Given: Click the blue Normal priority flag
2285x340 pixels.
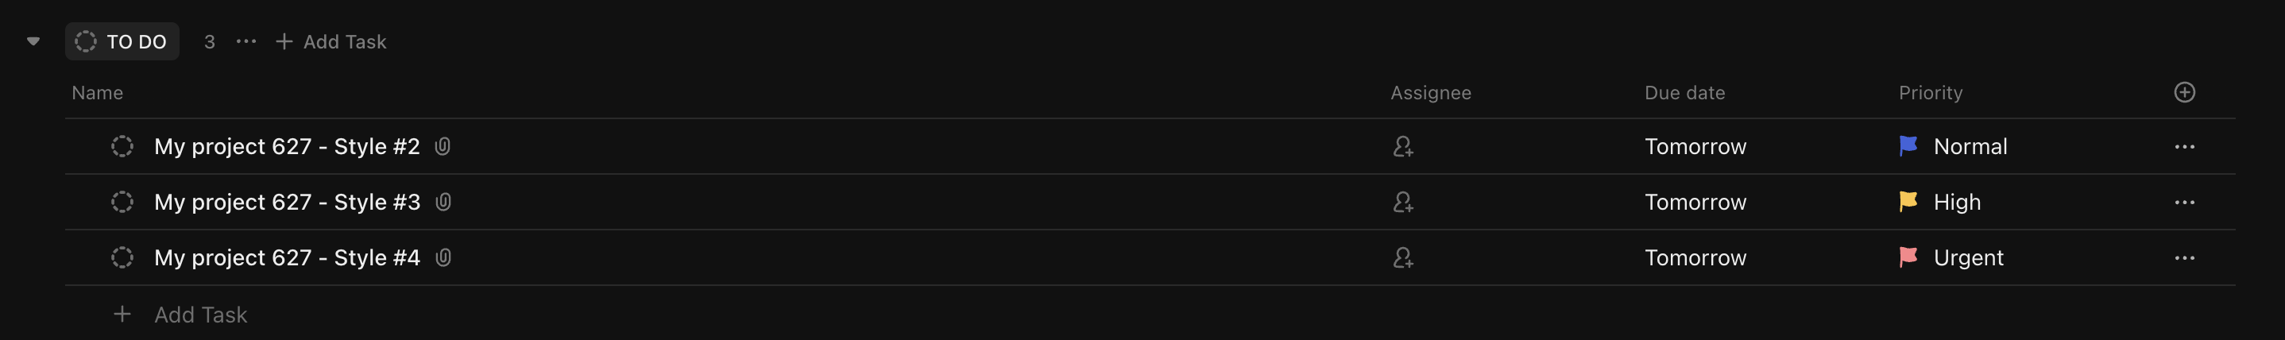Looking at the screenshot, I should 1908,146.
